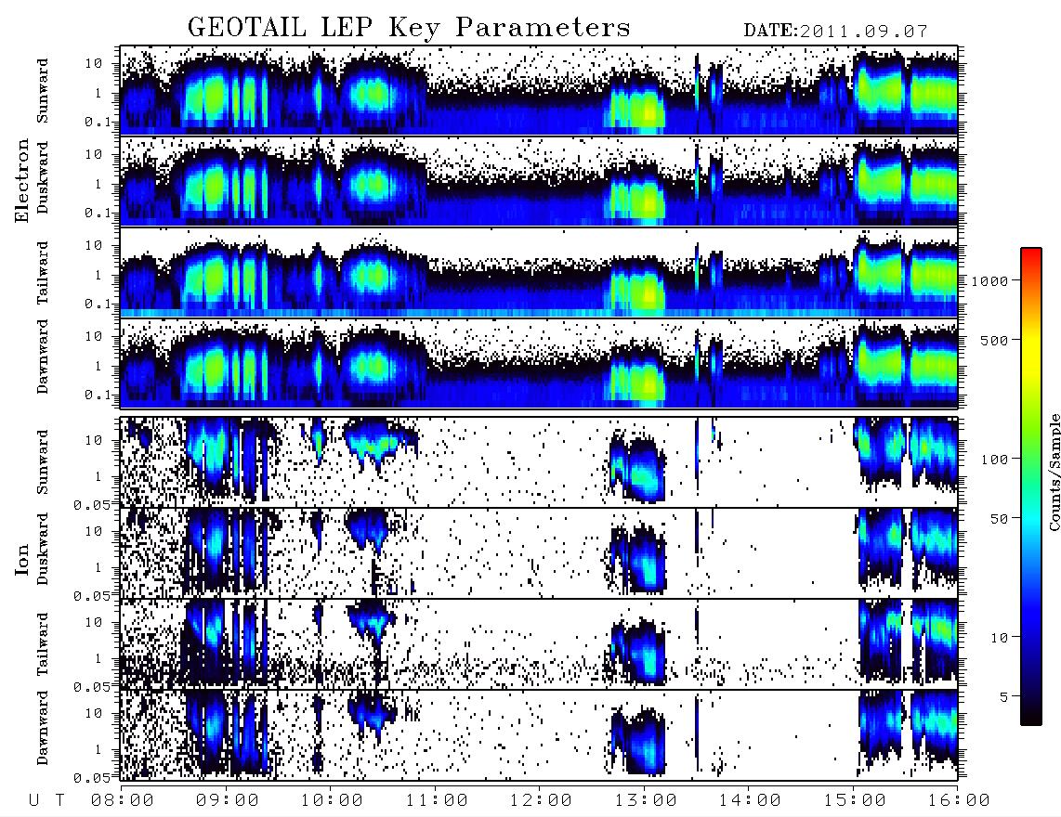Click the "12:00" time tick label
This screenshot has height=817, width=1061.
(542, 800)
